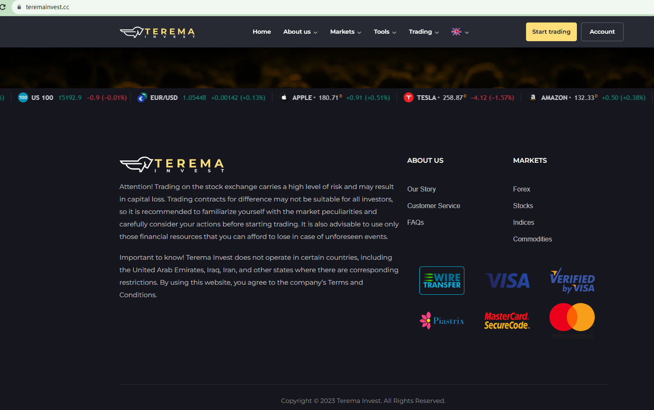Image resolution: width=654 pixels, height=410 pixels.
Task: Click the blue VISA payment logo
Action: (x=507, y=281)
